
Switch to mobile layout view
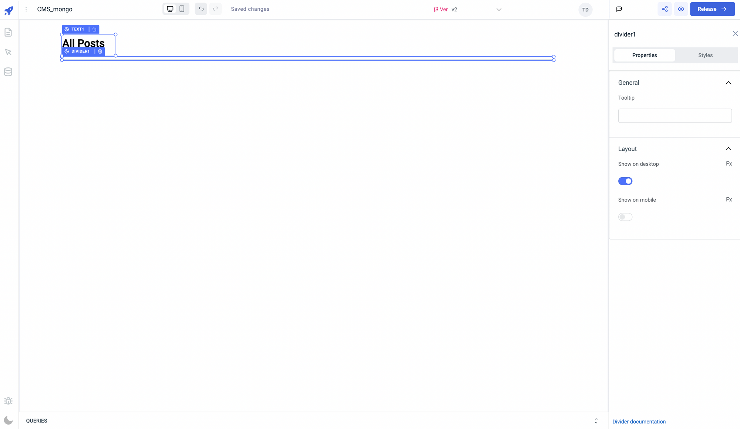coord(182,9)
